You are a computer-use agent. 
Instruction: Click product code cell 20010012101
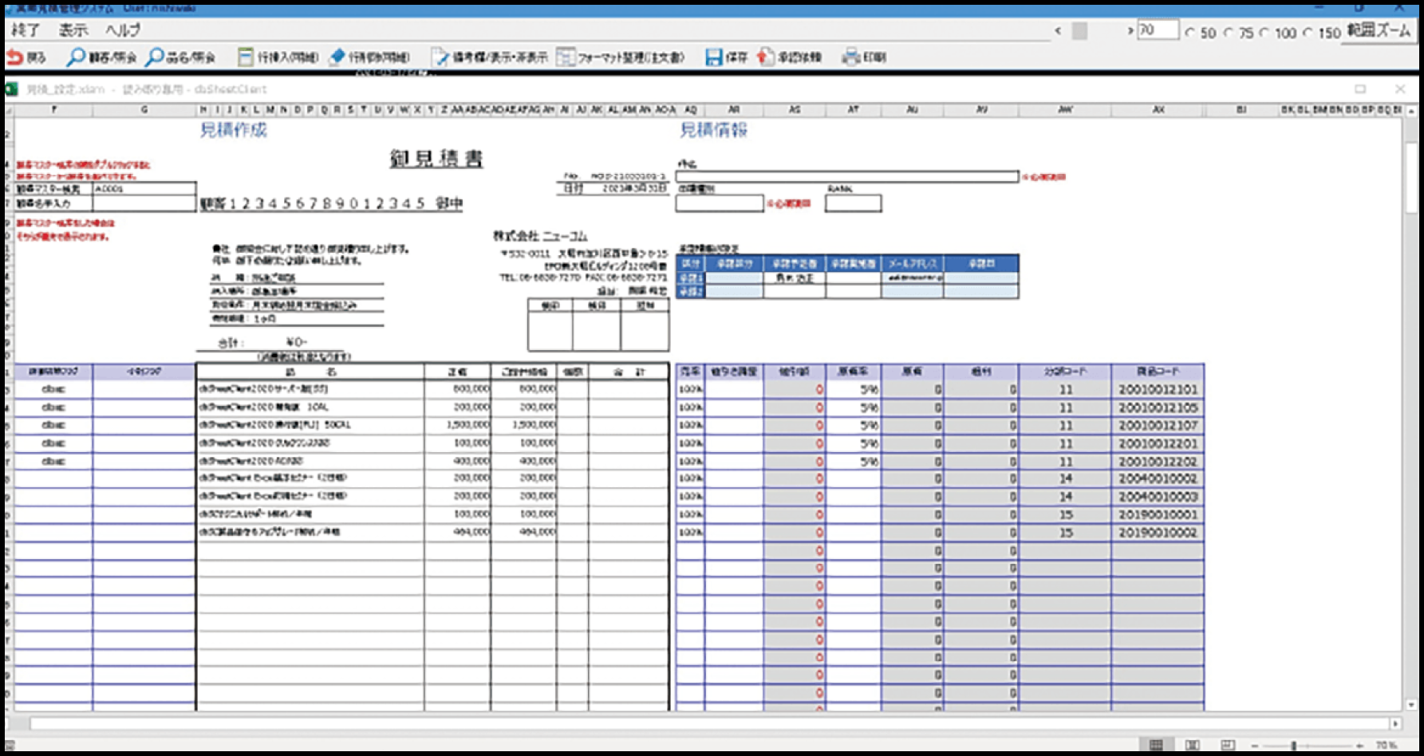pos(1158,390)
